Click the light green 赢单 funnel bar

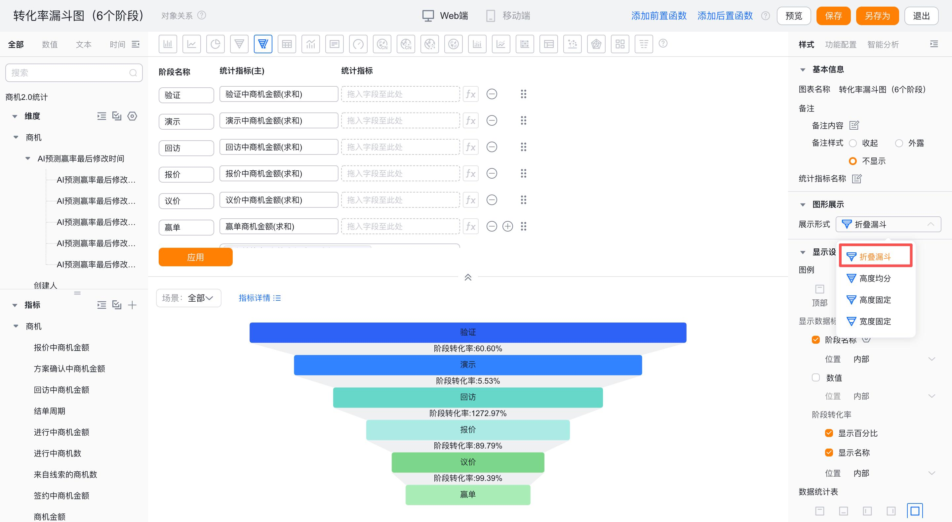pos(468,495)
